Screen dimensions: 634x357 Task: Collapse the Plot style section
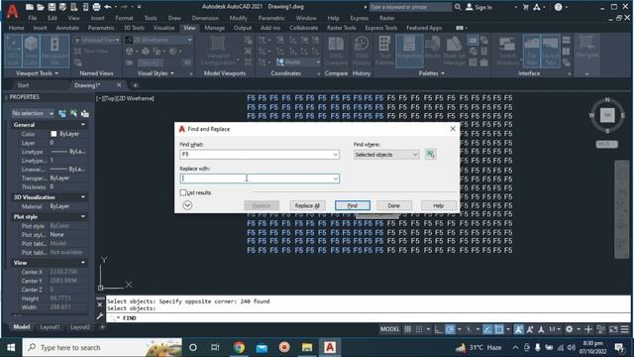tap(83, 217)
